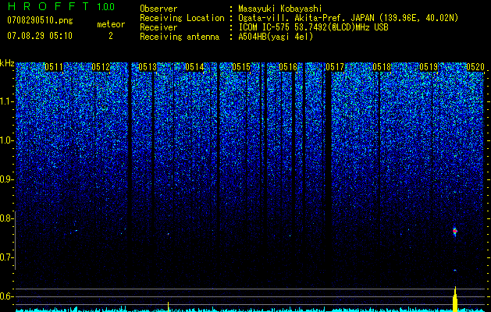Image resolution: width=491 pixels, height=312 pixels.
Task: Click the meteor label
Action: (x=111, y=24)
